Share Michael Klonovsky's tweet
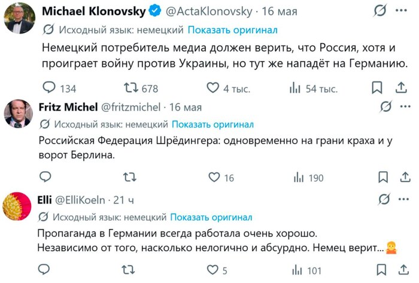Screen dimensions: 419x283 pyautogui.click(x=401, y=87)
